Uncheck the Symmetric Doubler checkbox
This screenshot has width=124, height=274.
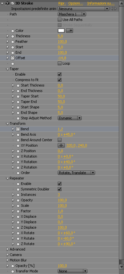click(60, 189)
